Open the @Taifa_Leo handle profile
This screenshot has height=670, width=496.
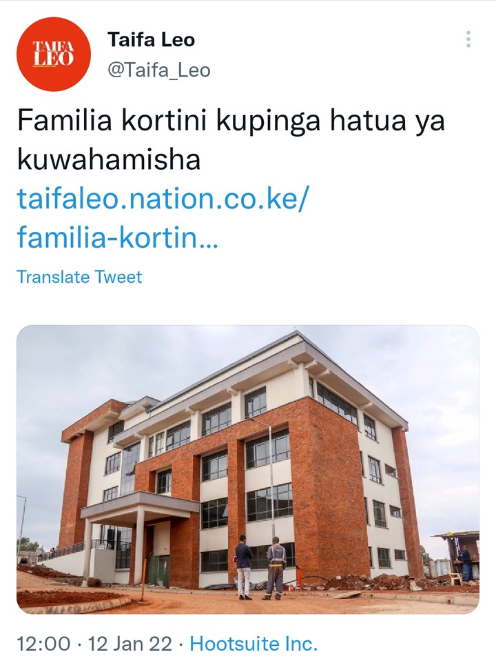click(x=159, y=70)
